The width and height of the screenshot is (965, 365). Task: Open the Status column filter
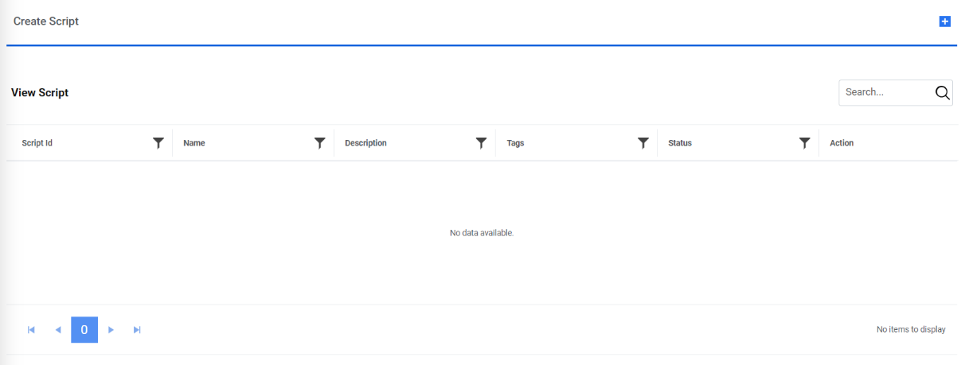click(805, 143)
